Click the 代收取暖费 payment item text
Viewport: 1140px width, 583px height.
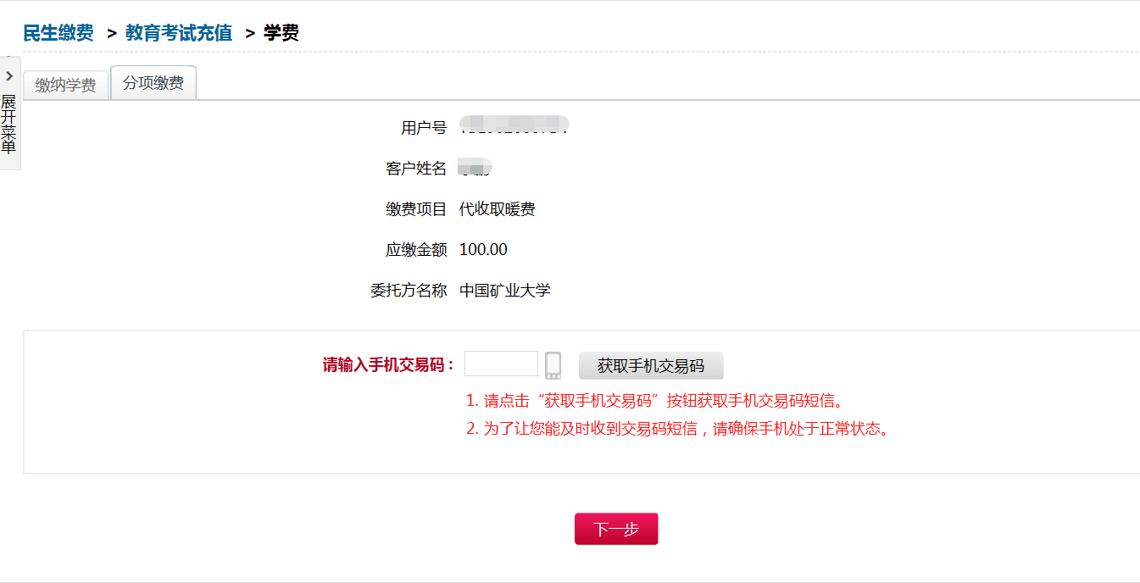click(x=498, y=209)
